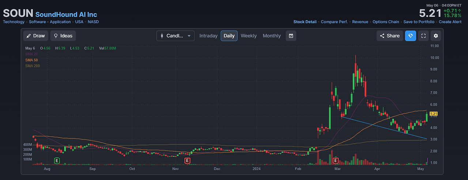Click the green earnings E marker near August
Image resolution: width=468 pixels, height=180 pixels.
point(57,160)
